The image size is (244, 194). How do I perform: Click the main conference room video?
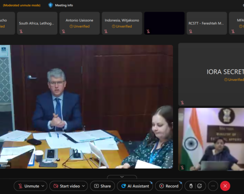(x=86, y=107)
